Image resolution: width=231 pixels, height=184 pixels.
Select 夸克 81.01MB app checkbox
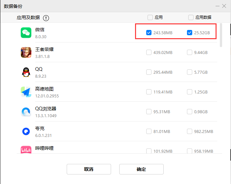point(149,131)
